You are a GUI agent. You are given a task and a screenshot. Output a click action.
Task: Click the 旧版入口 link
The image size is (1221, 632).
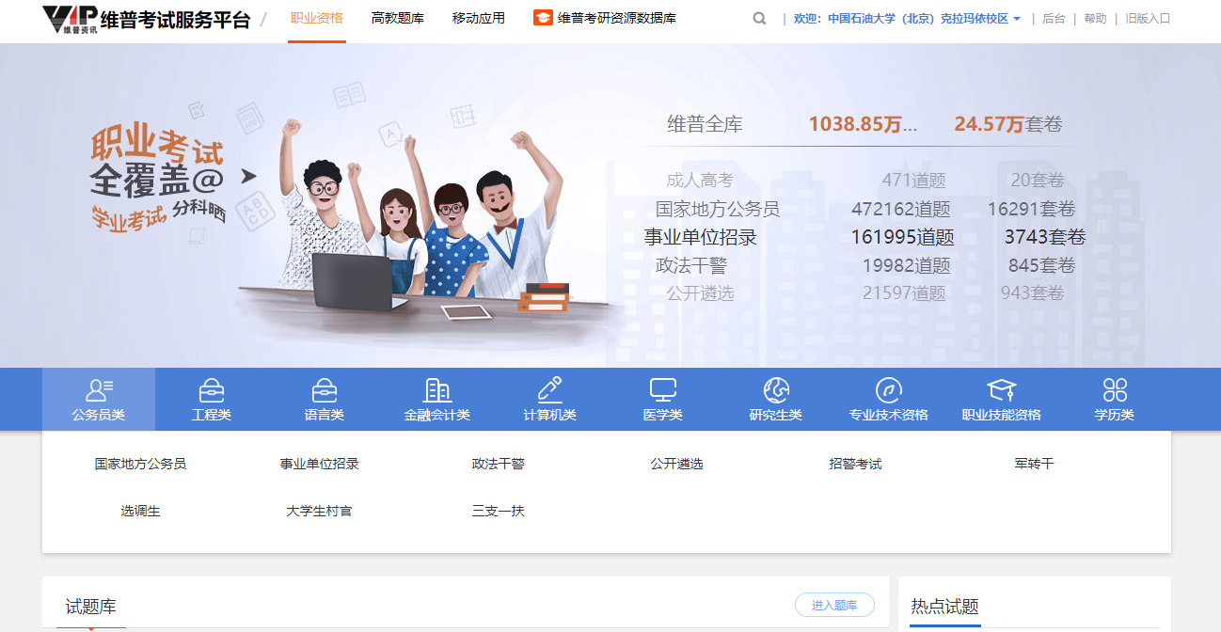click(1149, 19)
